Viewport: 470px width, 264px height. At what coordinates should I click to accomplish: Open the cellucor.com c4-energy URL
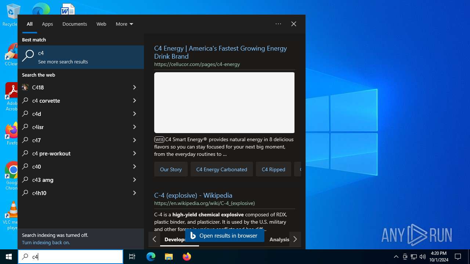[x=197, y=64]
